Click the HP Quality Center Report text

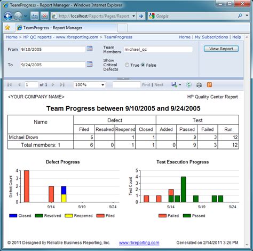[x=212, y=97]
